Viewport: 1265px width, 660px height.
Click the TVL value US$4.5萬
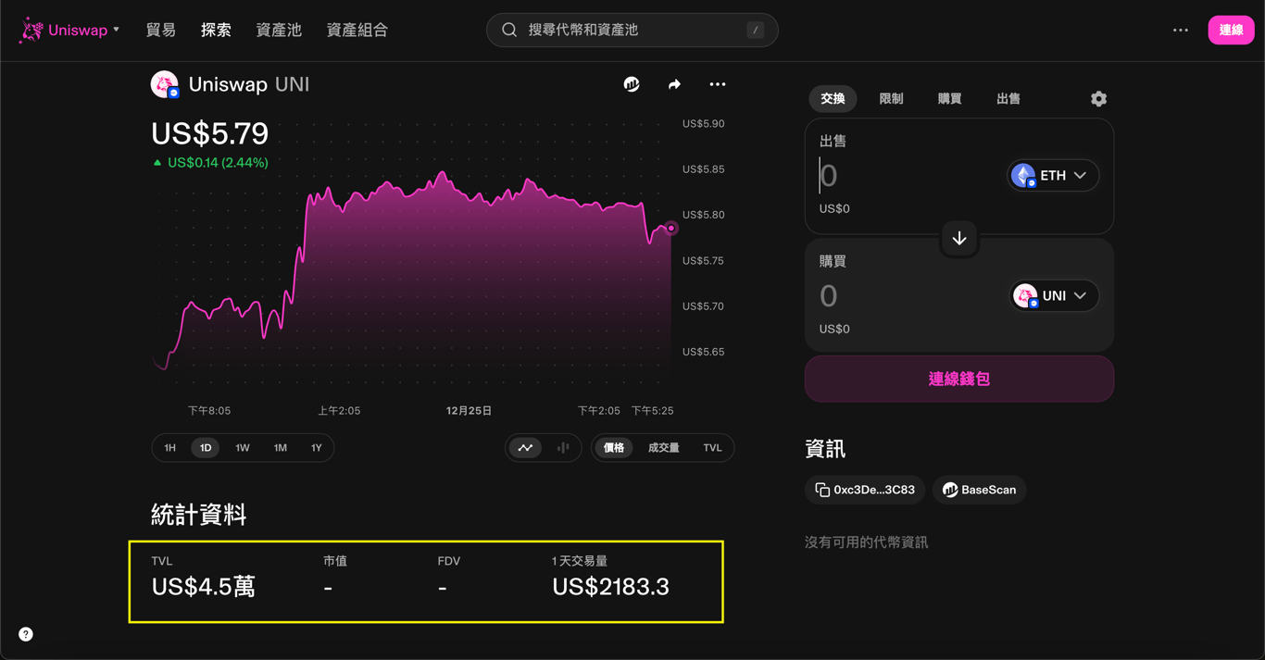coord(204,587)
